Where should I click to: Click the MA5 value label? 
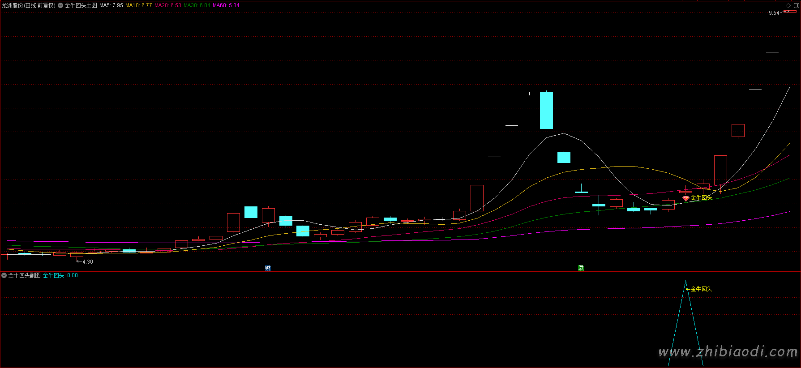[111, 5]
